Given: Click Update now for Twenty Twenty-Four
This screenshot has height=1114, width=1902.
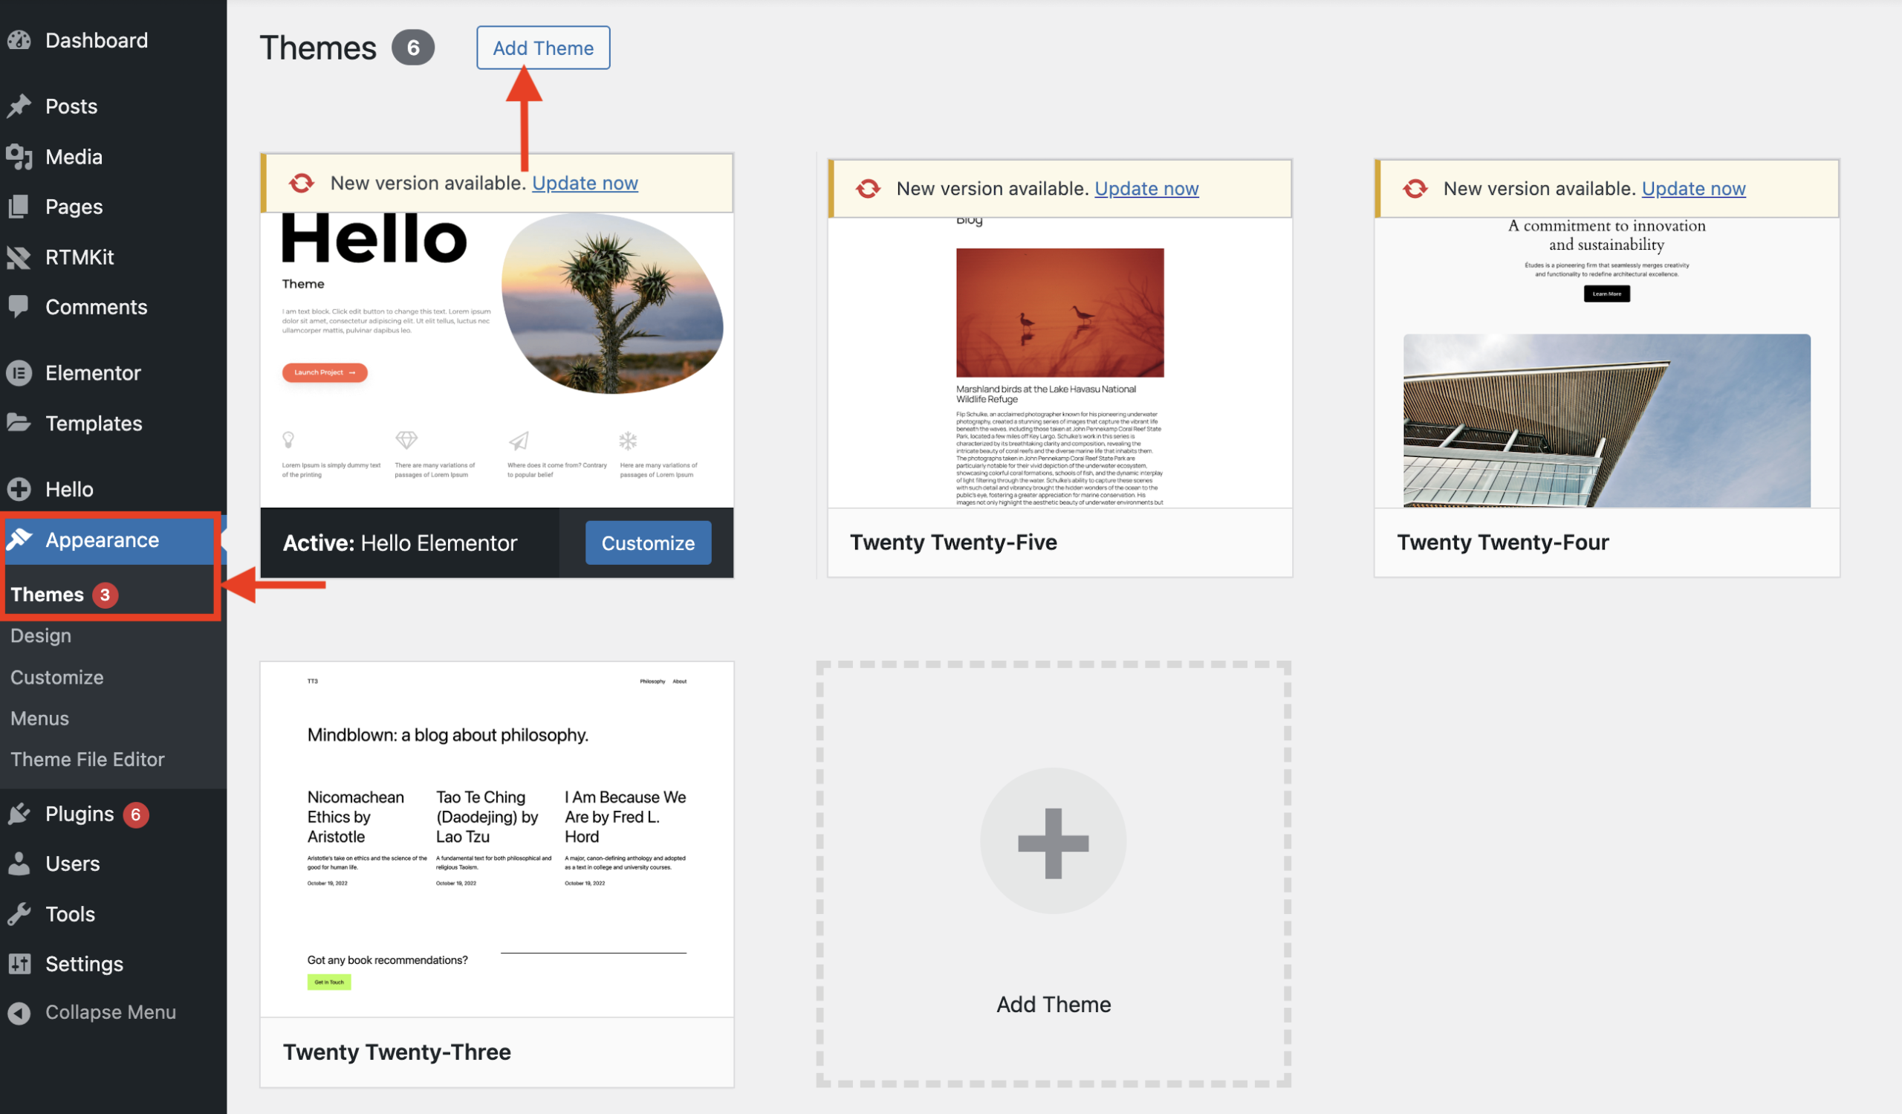Looking at the screenshot, I should [x=1693, y=189].
